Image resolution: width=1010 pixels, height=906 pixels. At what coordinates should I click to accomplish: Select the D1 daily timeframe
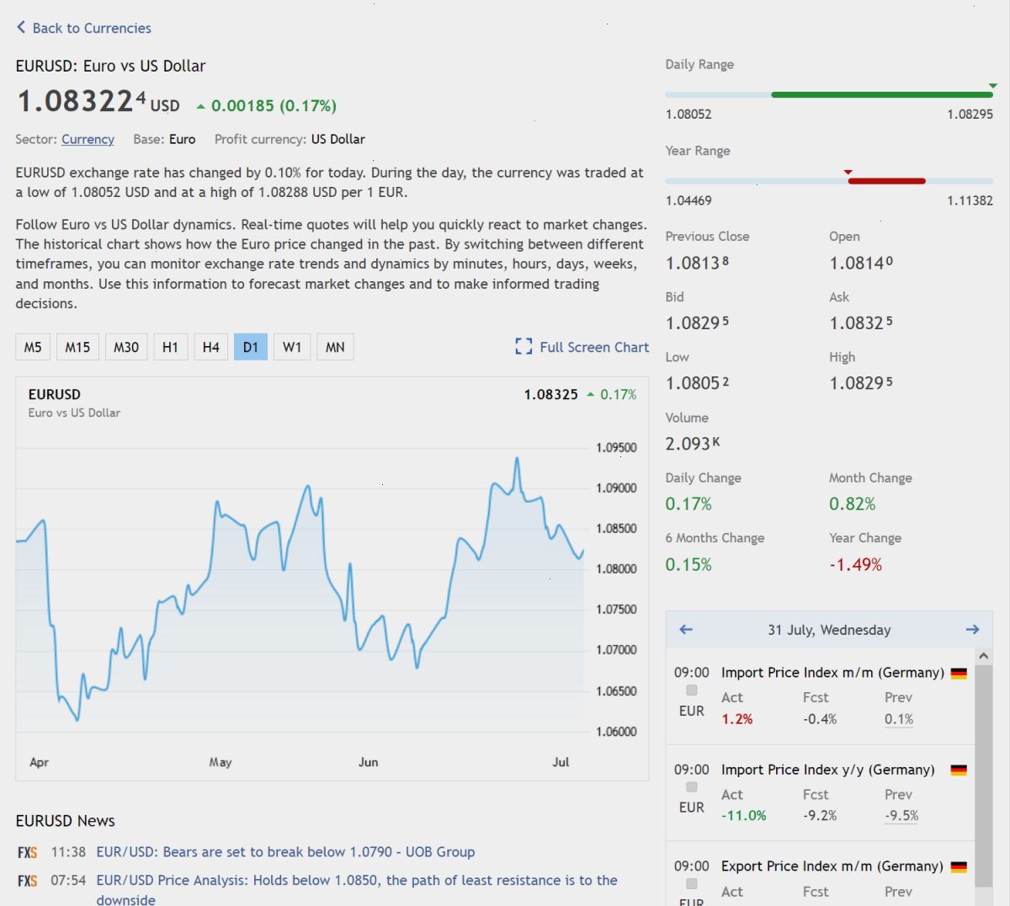(x=251, y=347)
